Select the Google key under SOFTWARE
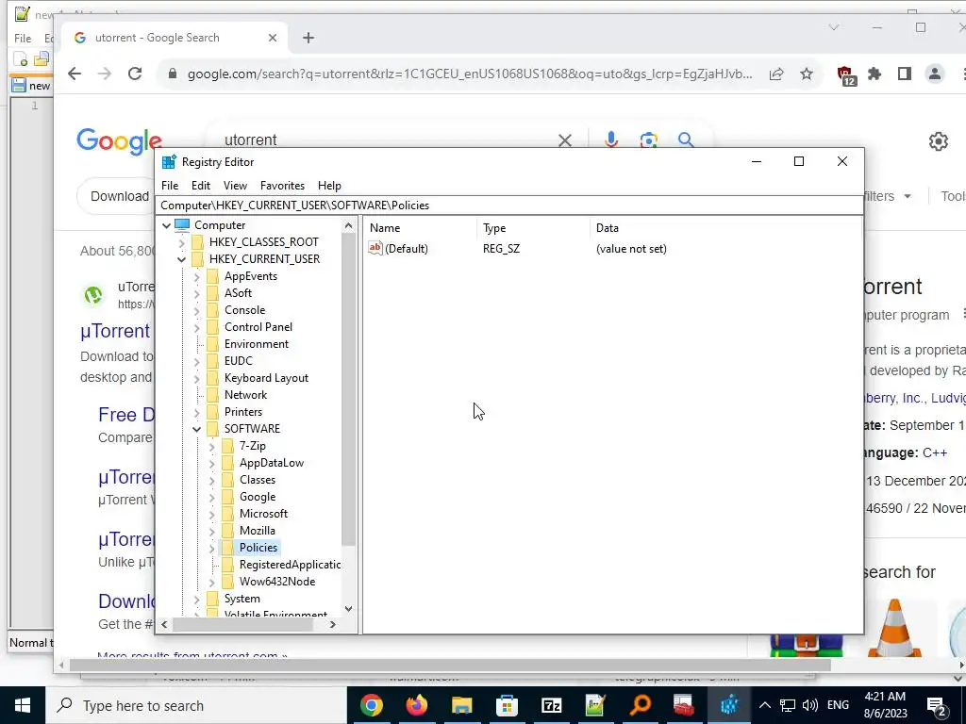966x724 pixels. point(257,497)
